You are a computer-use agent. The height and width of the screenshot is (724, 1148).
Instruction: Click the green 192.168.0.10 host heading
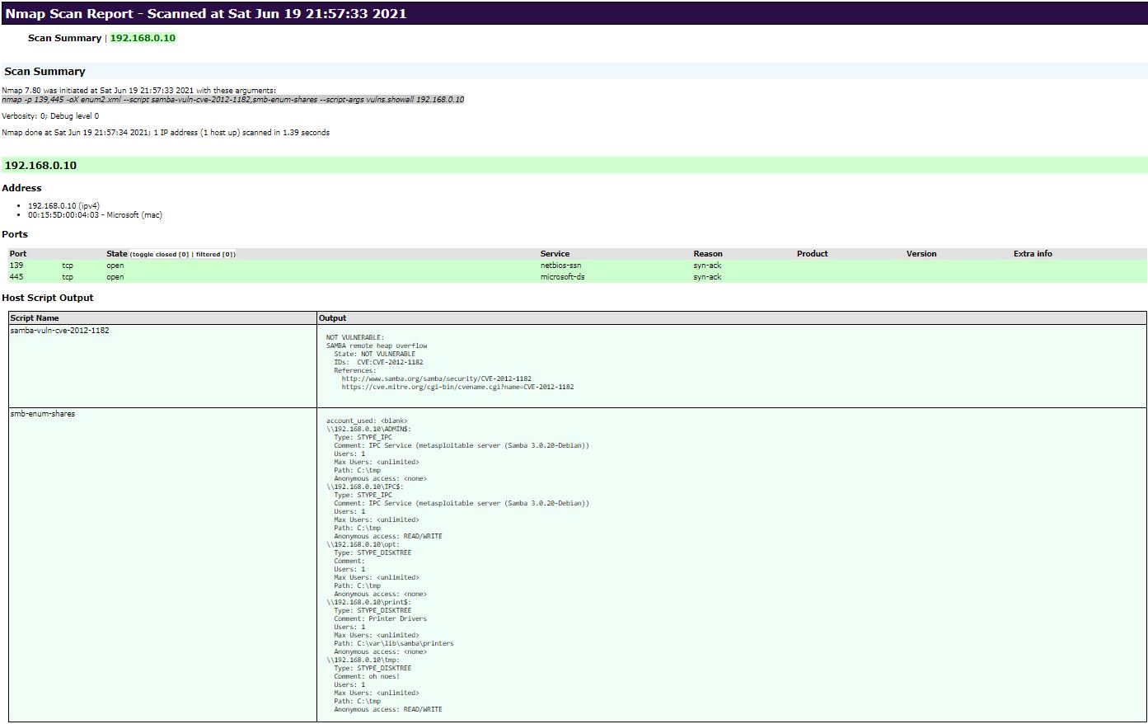pyautogui.click(x=574, y=165)
